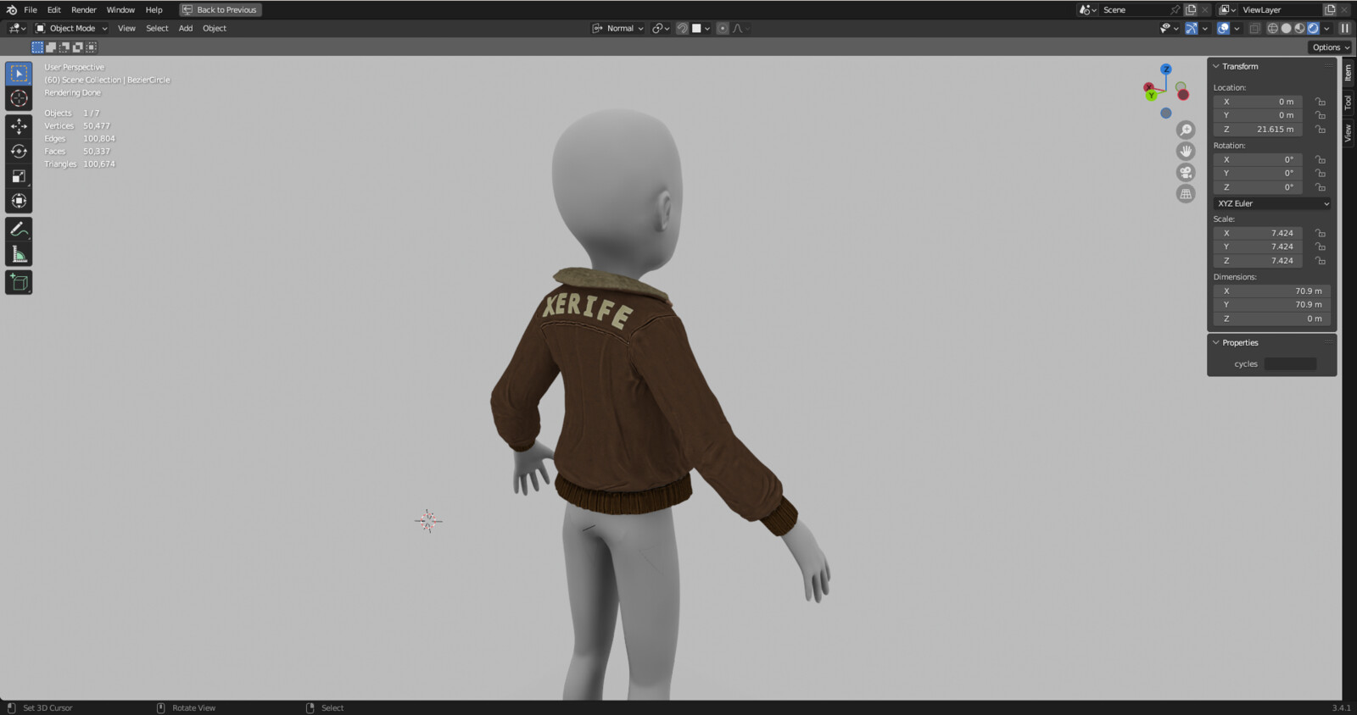Click Back to Previous button

point(221,9)
